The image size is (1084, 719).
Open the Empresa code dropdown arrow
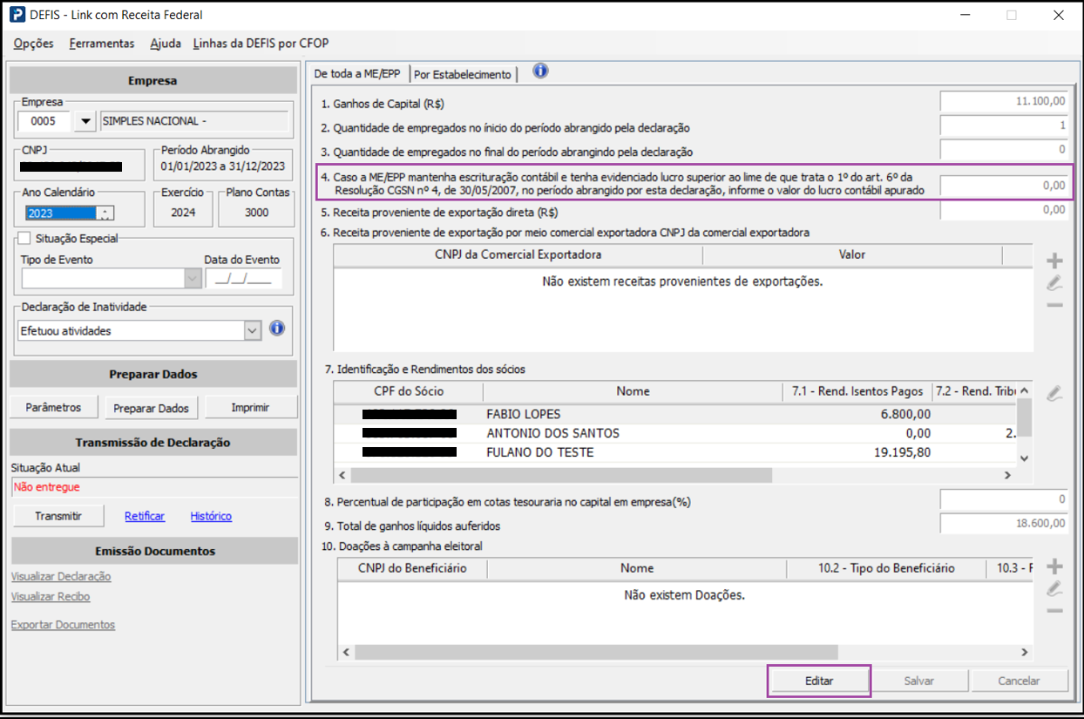85,122
